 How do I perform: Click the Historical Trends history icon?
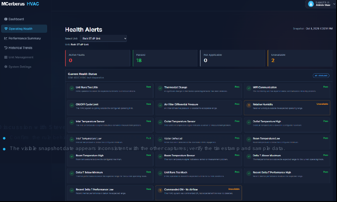(6, 48)
